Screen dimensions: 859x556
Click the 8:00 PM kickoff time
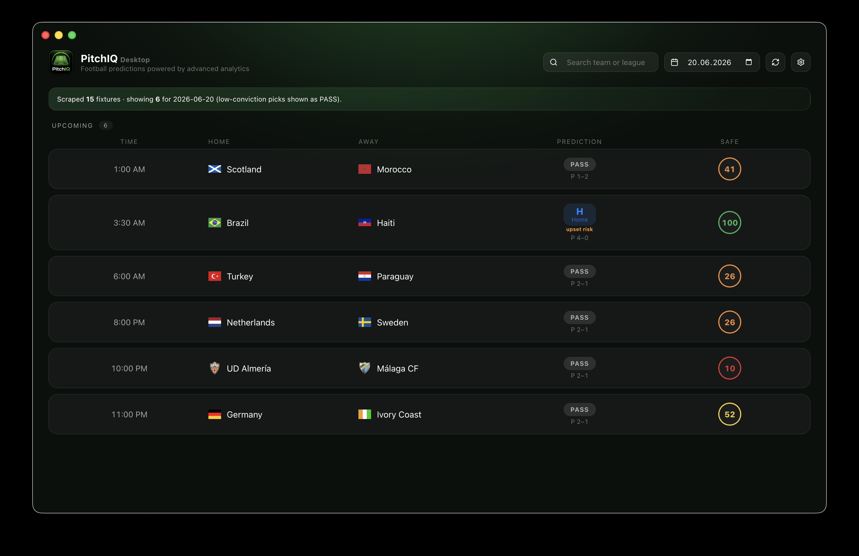tap(129, 322)
